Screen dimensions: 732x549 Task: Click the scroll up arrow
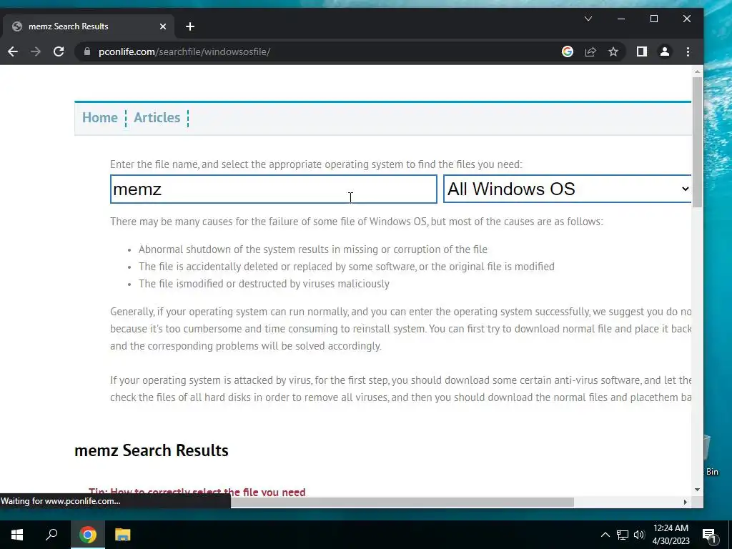697,72
